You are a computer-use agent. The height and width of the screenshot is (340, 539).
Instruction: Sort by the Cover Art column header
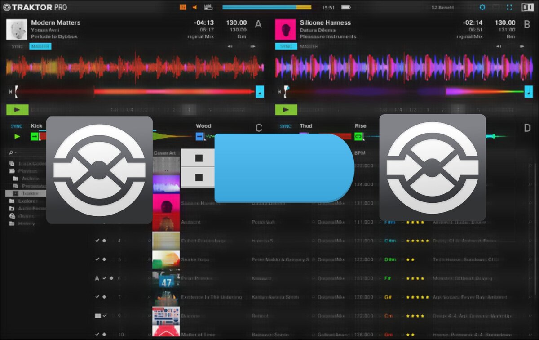coord(164,153)
